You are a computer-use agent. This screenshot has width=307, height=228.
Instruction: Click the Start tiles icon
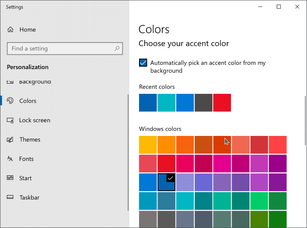coord(10,178)
